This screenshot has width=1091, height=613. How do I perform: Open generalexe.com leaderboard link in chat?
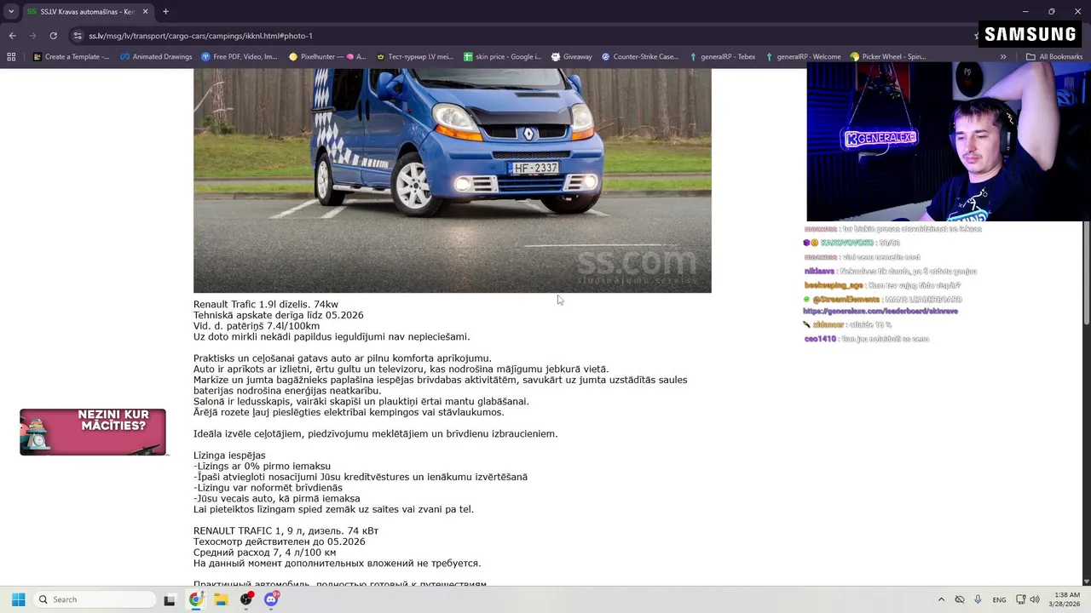(x=880, y=311)
